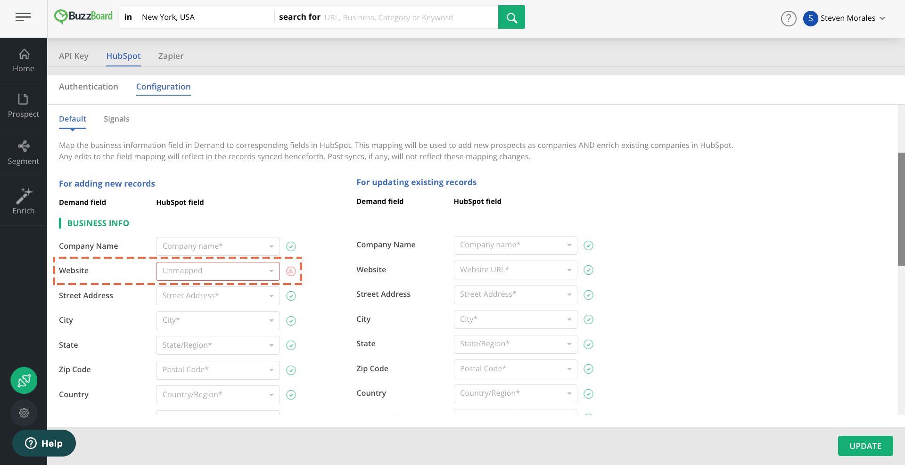The width and height of the screenshot is (905, 465).
Task: Open the Website URL dropdown for existing records
Action: (x=516, y=270)
